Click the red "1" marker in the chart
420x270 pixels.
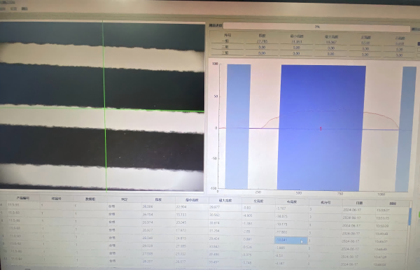pyautogui.click(x=321, y=129)
